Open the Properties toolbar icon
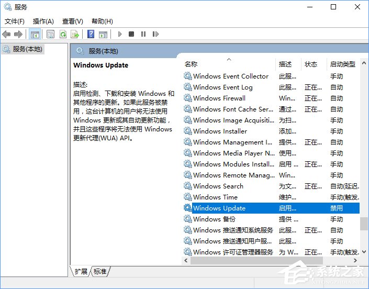This screenshot has width=369, height=289. pos(50,35)
